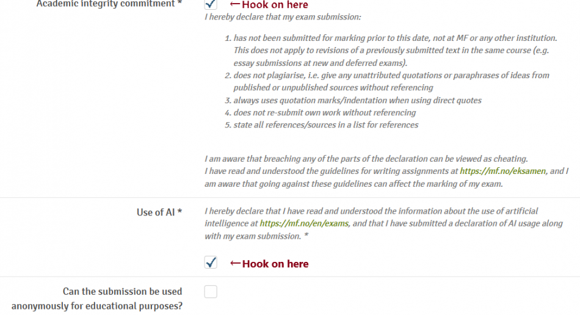Click the 'Hook on here' text beside Academic integrity checkbox
The image size is (580, 315).
(275, 5)
